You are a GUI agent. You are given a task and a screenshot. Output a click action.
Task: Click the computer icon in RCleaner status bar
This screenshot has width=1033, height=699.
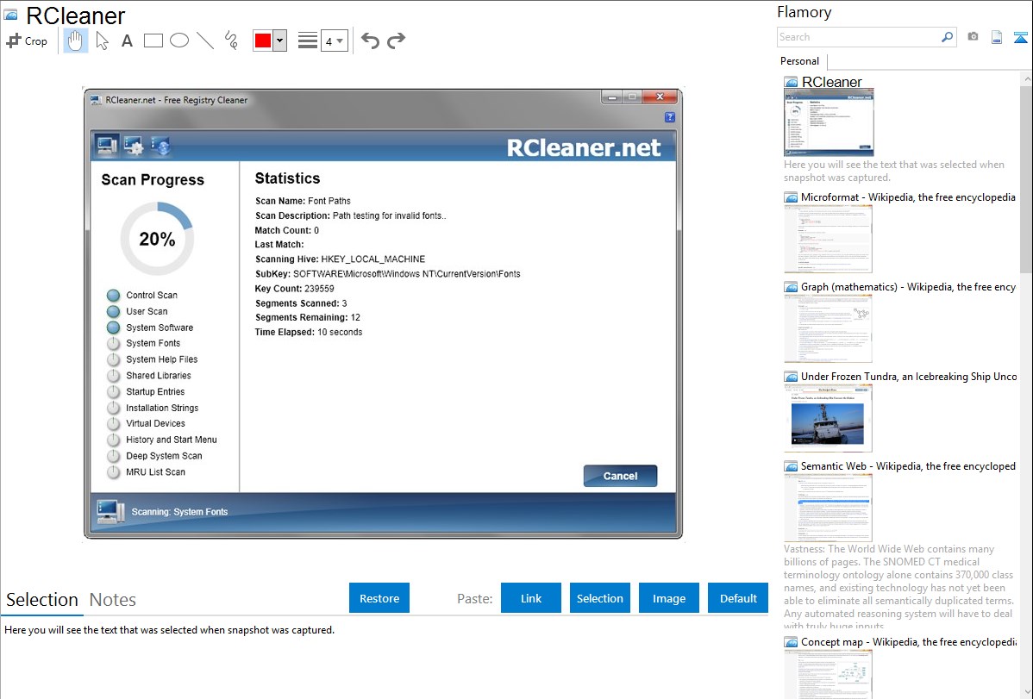[x=110, y=511]
